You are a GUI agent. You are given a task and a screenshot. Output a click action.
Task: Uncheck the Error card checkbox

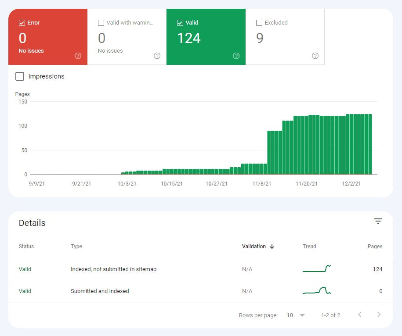(x=22, y=22)
